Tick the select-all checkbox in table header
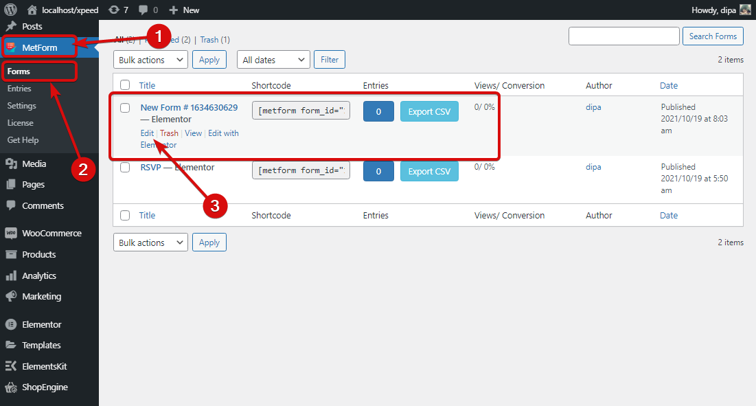 (x=125, y=85)
